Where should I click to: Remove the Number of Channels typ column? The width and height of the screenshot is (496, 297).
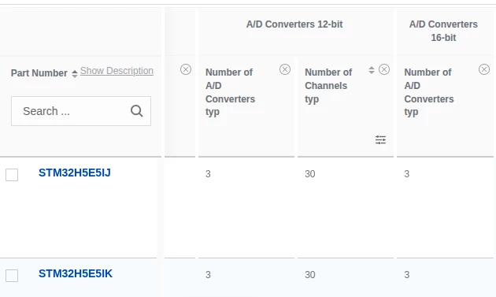pos(384,69)
